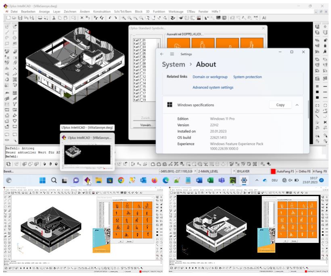Click fourth orange walking person tile
This screenshot has height=276, width=331.
(x=252, y=43)
